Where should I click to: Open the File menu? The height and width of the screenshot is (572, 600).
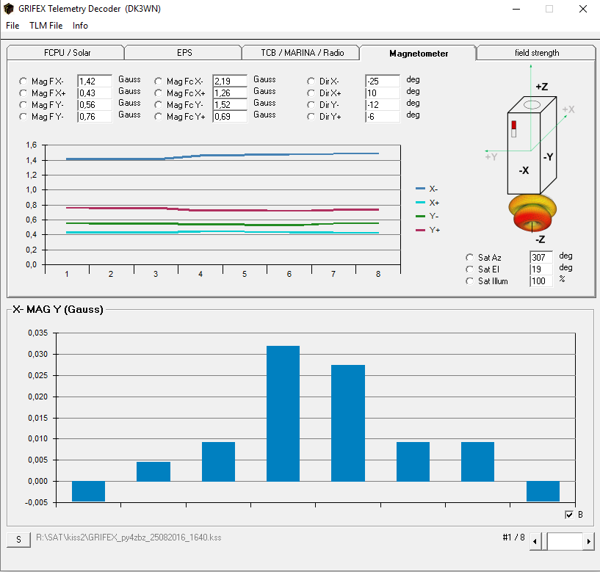(12, 26)
